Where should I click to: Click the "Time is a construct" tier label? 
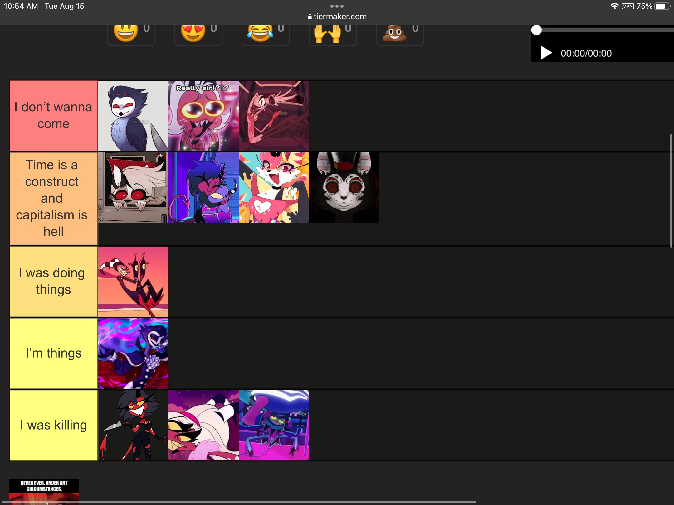(53, 198)
